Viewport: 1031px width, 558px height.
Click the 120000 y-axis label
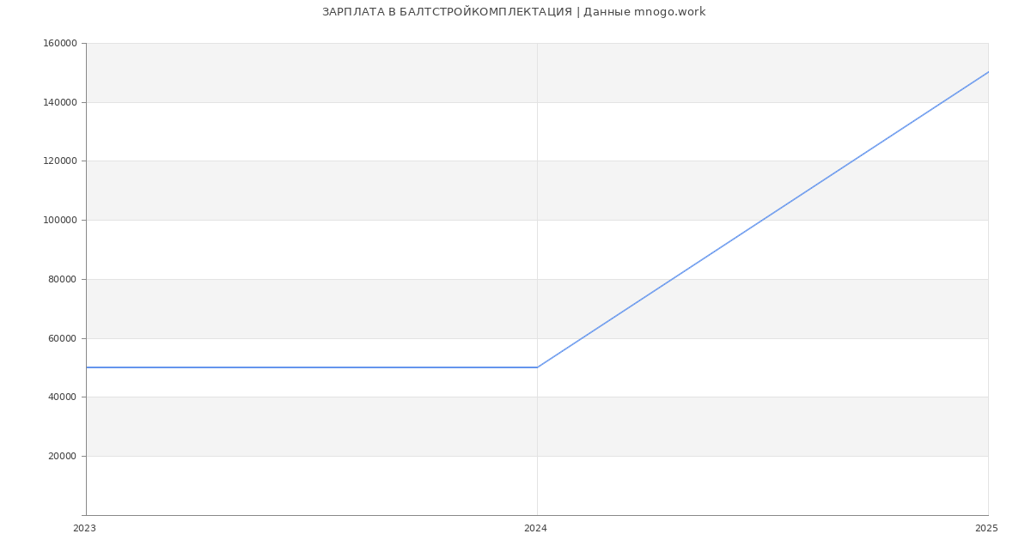(x=62, y=161)
